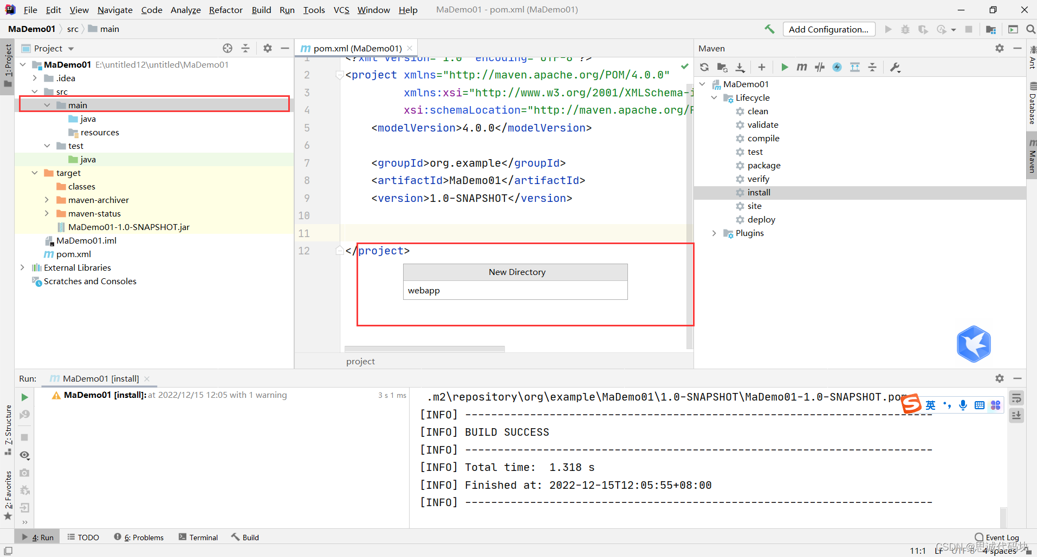This screenshot has width=1037, height=557.
Task: Click Build Project hammer icon
Action: (x=769, y=29)
